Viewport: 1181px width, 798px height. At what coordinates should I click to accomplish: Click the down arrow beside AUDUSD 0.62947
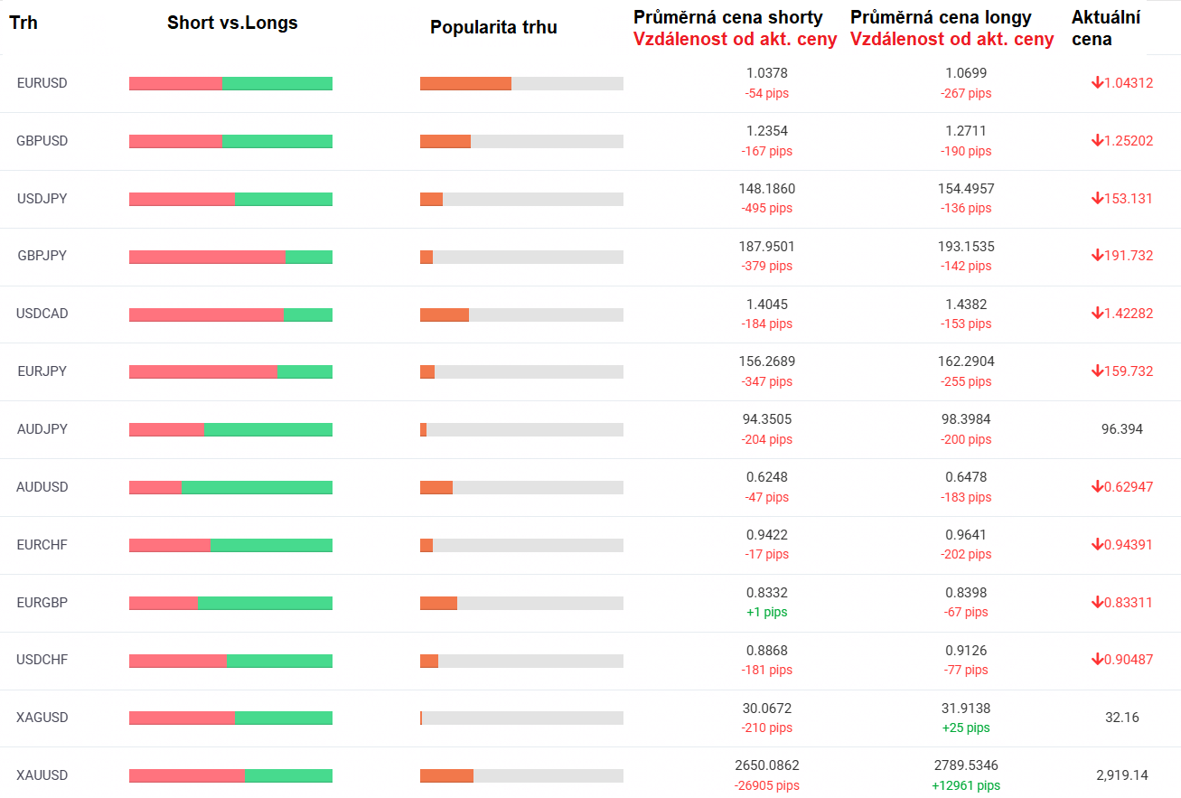1097,487
